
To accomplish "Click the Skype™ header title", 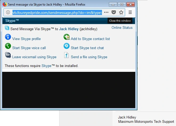I will [x=12, y=21].
